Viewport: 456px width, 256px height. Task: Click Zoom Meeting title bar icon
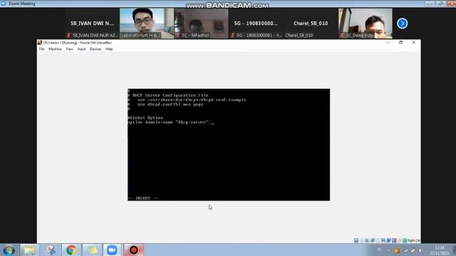(x=4, y=4)
